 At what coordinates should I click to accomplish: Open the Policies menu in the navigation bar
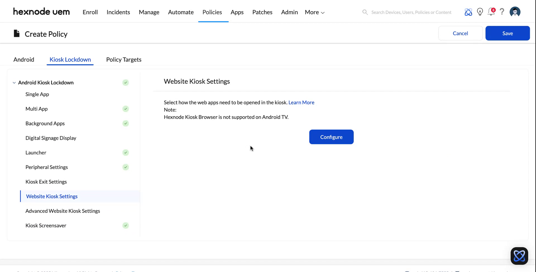tap(212, 12)
